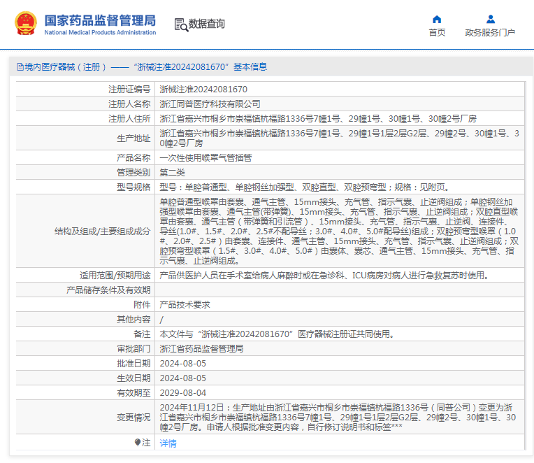This screenshot has width=534, height=463.
Task: Click the National Medical Products Administration subtitle
Action: click(100, 33)
